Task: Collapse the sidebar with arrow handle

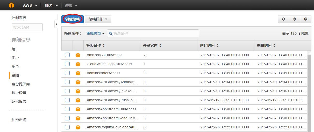Action: (56, 24)
